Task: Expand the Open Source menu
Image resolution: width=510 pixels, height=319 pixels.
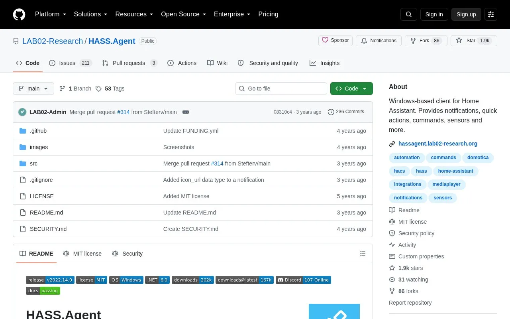Action: tap(184, 14)
